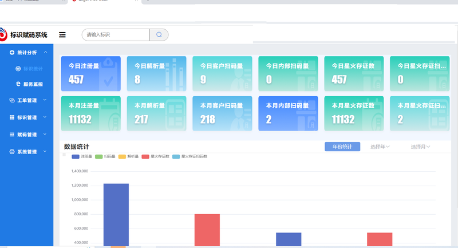This screenshot has height=248, width=458.
Task: Open the 选择月 dropdown
Action: click(x=420, y=147)
